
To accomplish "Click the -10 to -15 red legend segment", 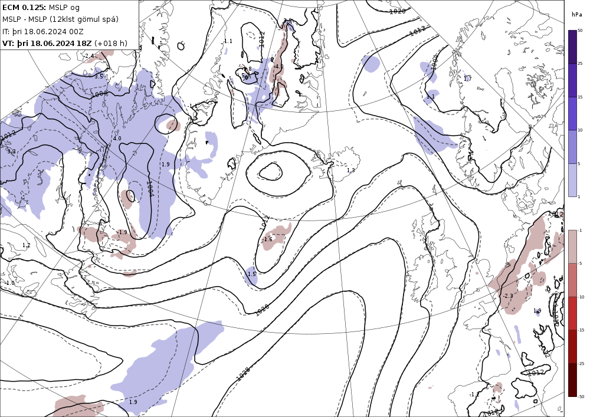I will (x=572, y=313).
